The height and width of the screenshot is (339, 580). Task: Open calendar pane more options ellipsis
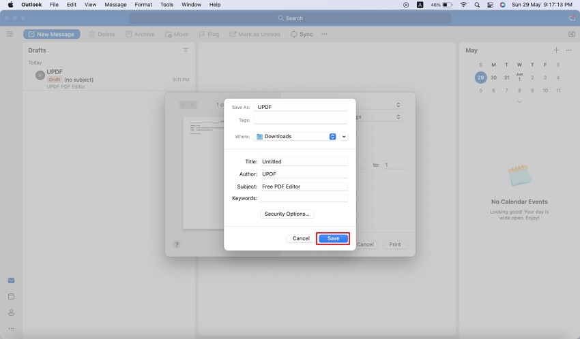pos(568,50)
